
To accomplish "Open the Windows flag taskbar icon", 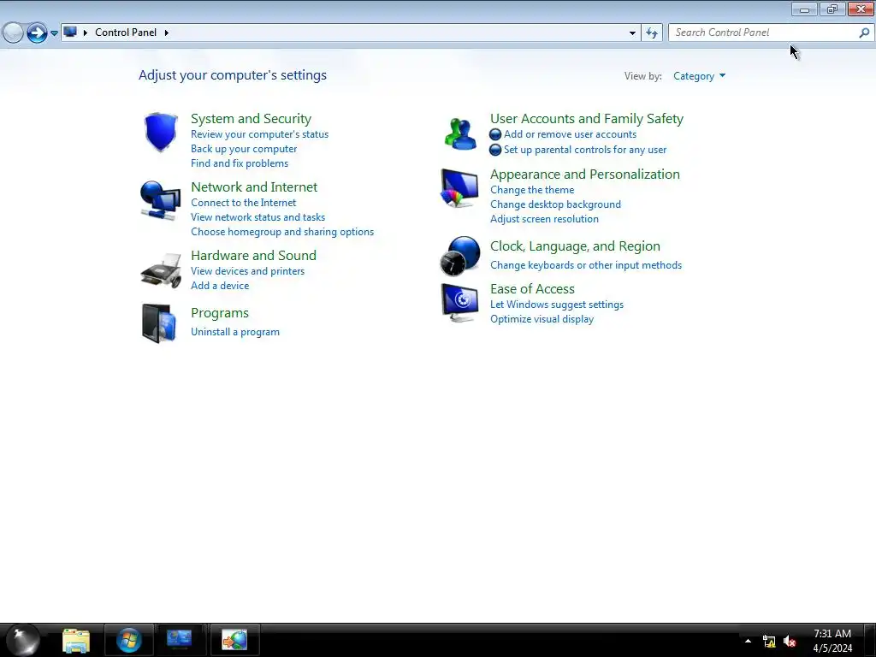I will pyautogui.click(x=128, y=640).
